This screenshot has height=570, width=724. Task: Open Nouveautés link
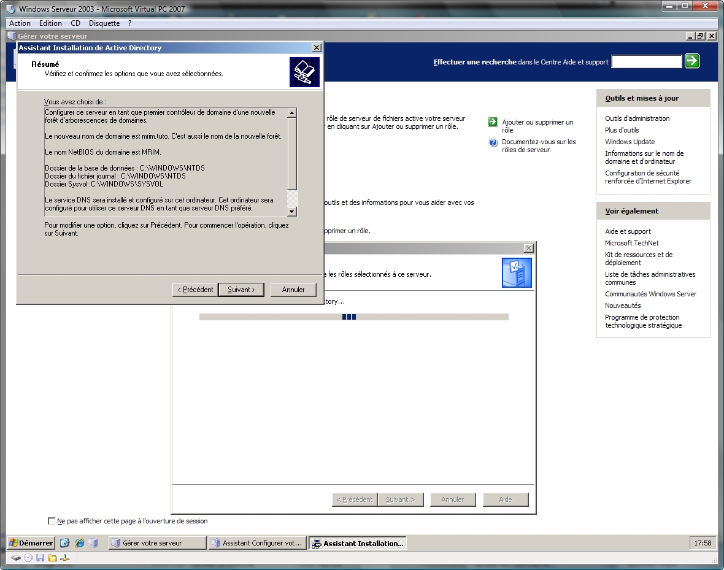[x=623, y=306]
